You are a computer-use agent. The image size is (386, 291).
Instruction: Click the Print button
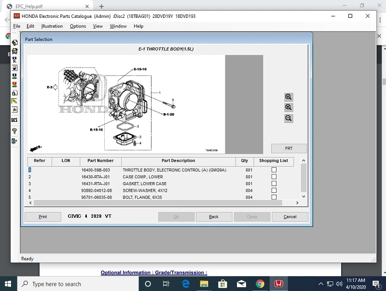(x=43, y=217)
